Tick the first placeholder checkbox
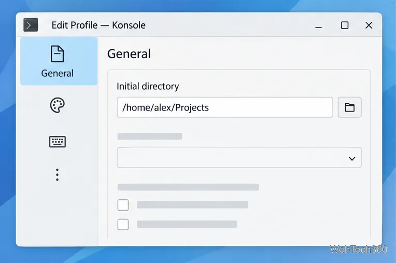 [123, 205]
